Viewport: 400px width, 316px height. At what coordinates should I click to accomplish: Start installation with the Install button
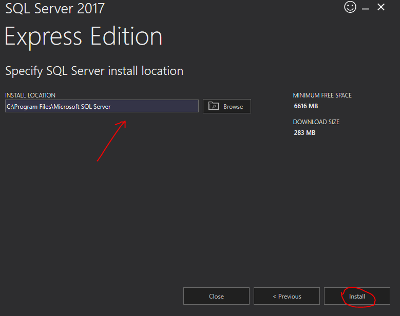click(357, 296)
